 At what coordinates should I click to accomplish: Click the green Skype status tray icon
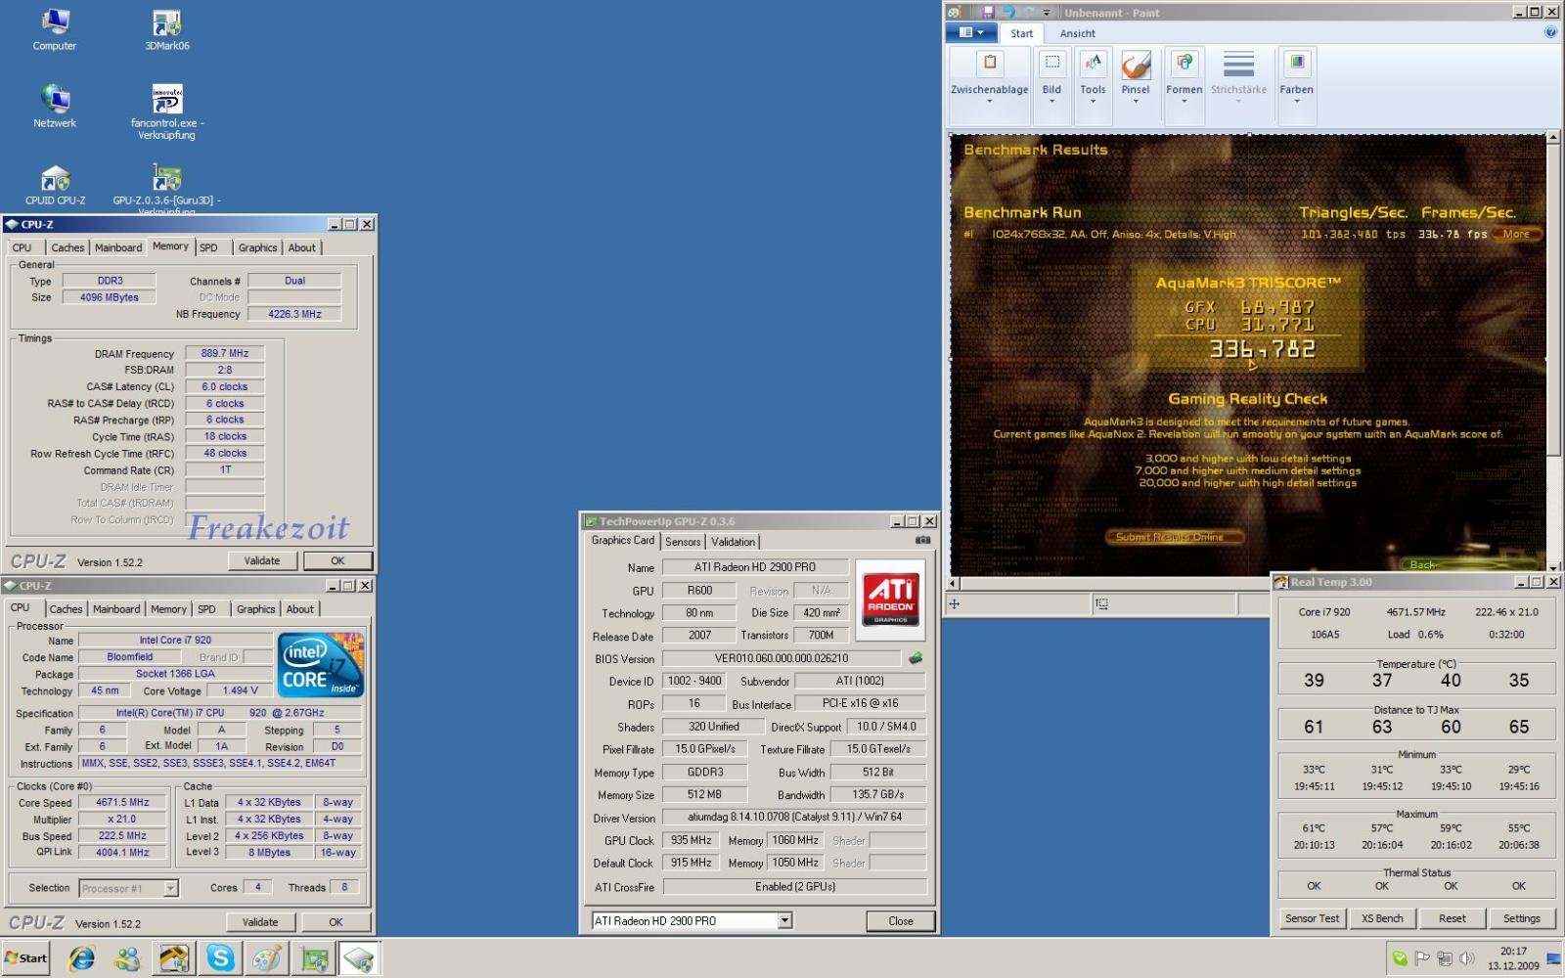pyautogui.click(x=1400, y=958)
